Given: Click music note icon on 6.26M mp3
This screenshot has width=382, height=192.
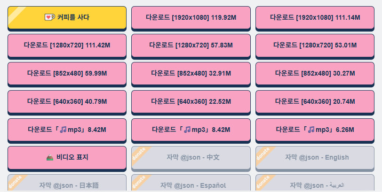Looking at the screenshot, I should click(311, 130).
